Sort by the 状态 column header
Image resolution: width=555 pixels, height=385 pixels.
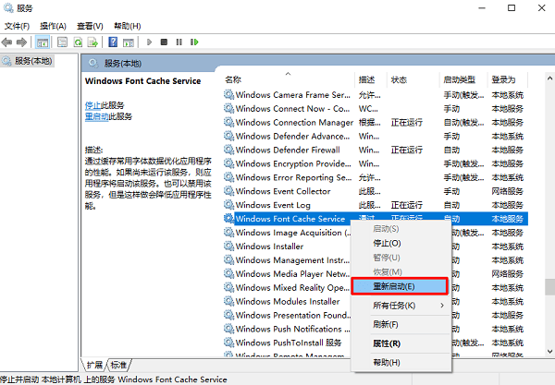point(413,79)
